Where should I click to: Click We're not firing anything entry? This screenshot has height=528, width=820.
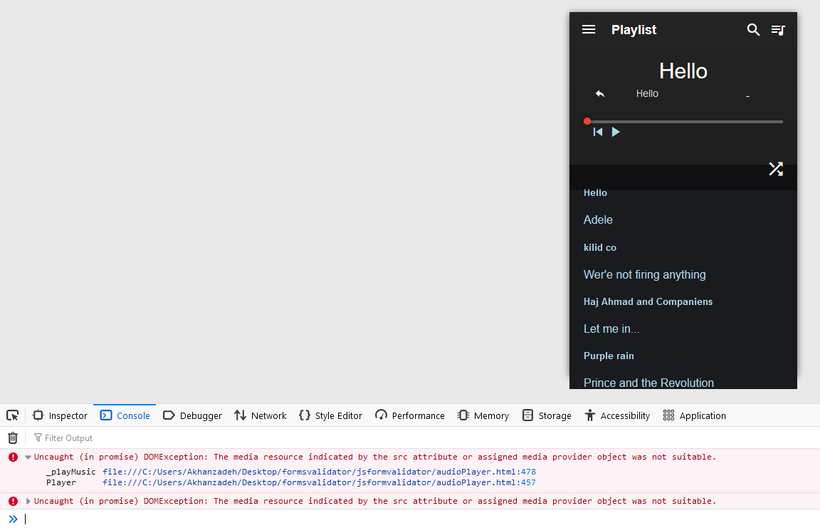(644, 275)
